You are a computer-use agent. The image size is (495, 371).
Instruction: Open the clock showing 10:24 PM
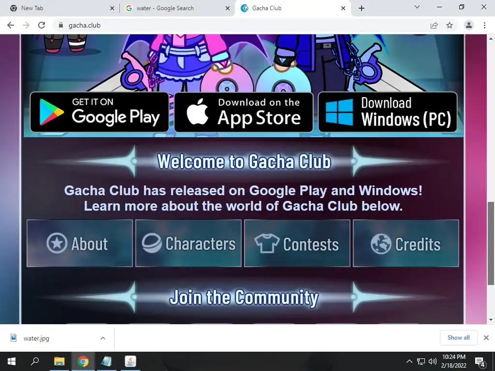coord(453,361)
